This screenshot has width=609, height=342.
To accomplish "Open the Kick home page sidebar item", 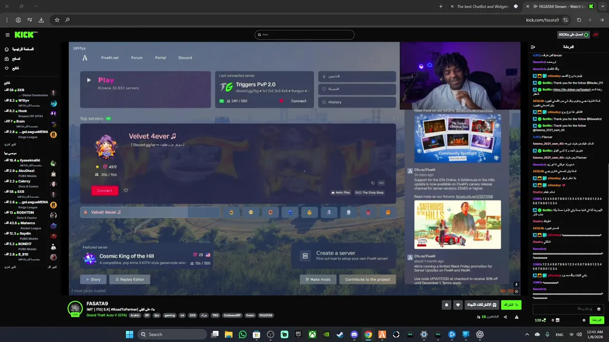I will tap(19, 49).
